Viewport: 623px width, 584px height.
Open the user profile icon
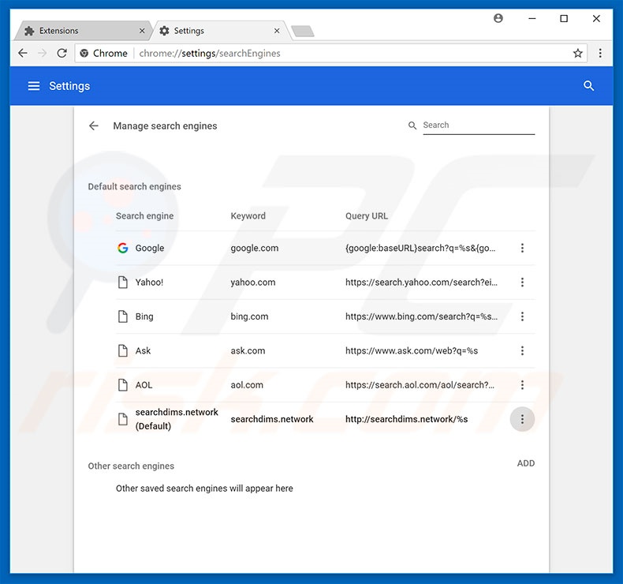click(x=498, y=18)
